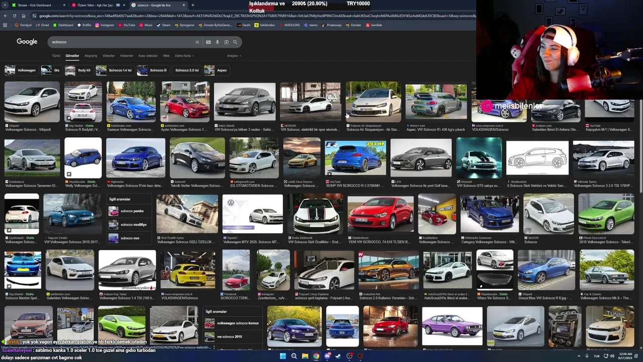The width and height of the screenshot is (643, 362).
Task: Filter images by the Aspec chip
Action: pos(216,70)
